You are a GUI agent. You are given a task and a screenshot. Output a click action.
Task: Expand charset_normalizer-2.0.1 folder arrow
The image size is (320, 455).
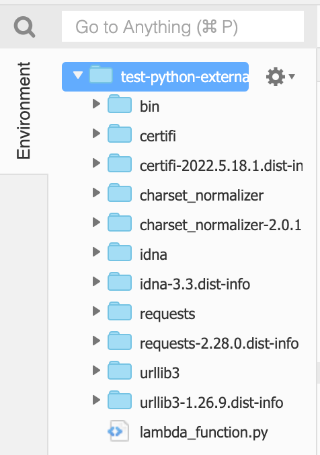pyautogui.click(x=96, y=222)
